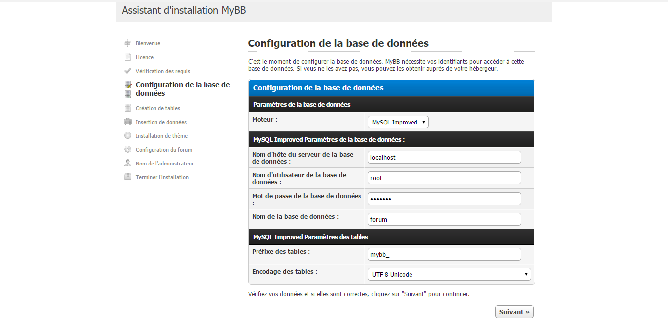This screenshot has width=668, height=330.
Task: Click the Suivant button to continue
Action: (x=514, y=312)
